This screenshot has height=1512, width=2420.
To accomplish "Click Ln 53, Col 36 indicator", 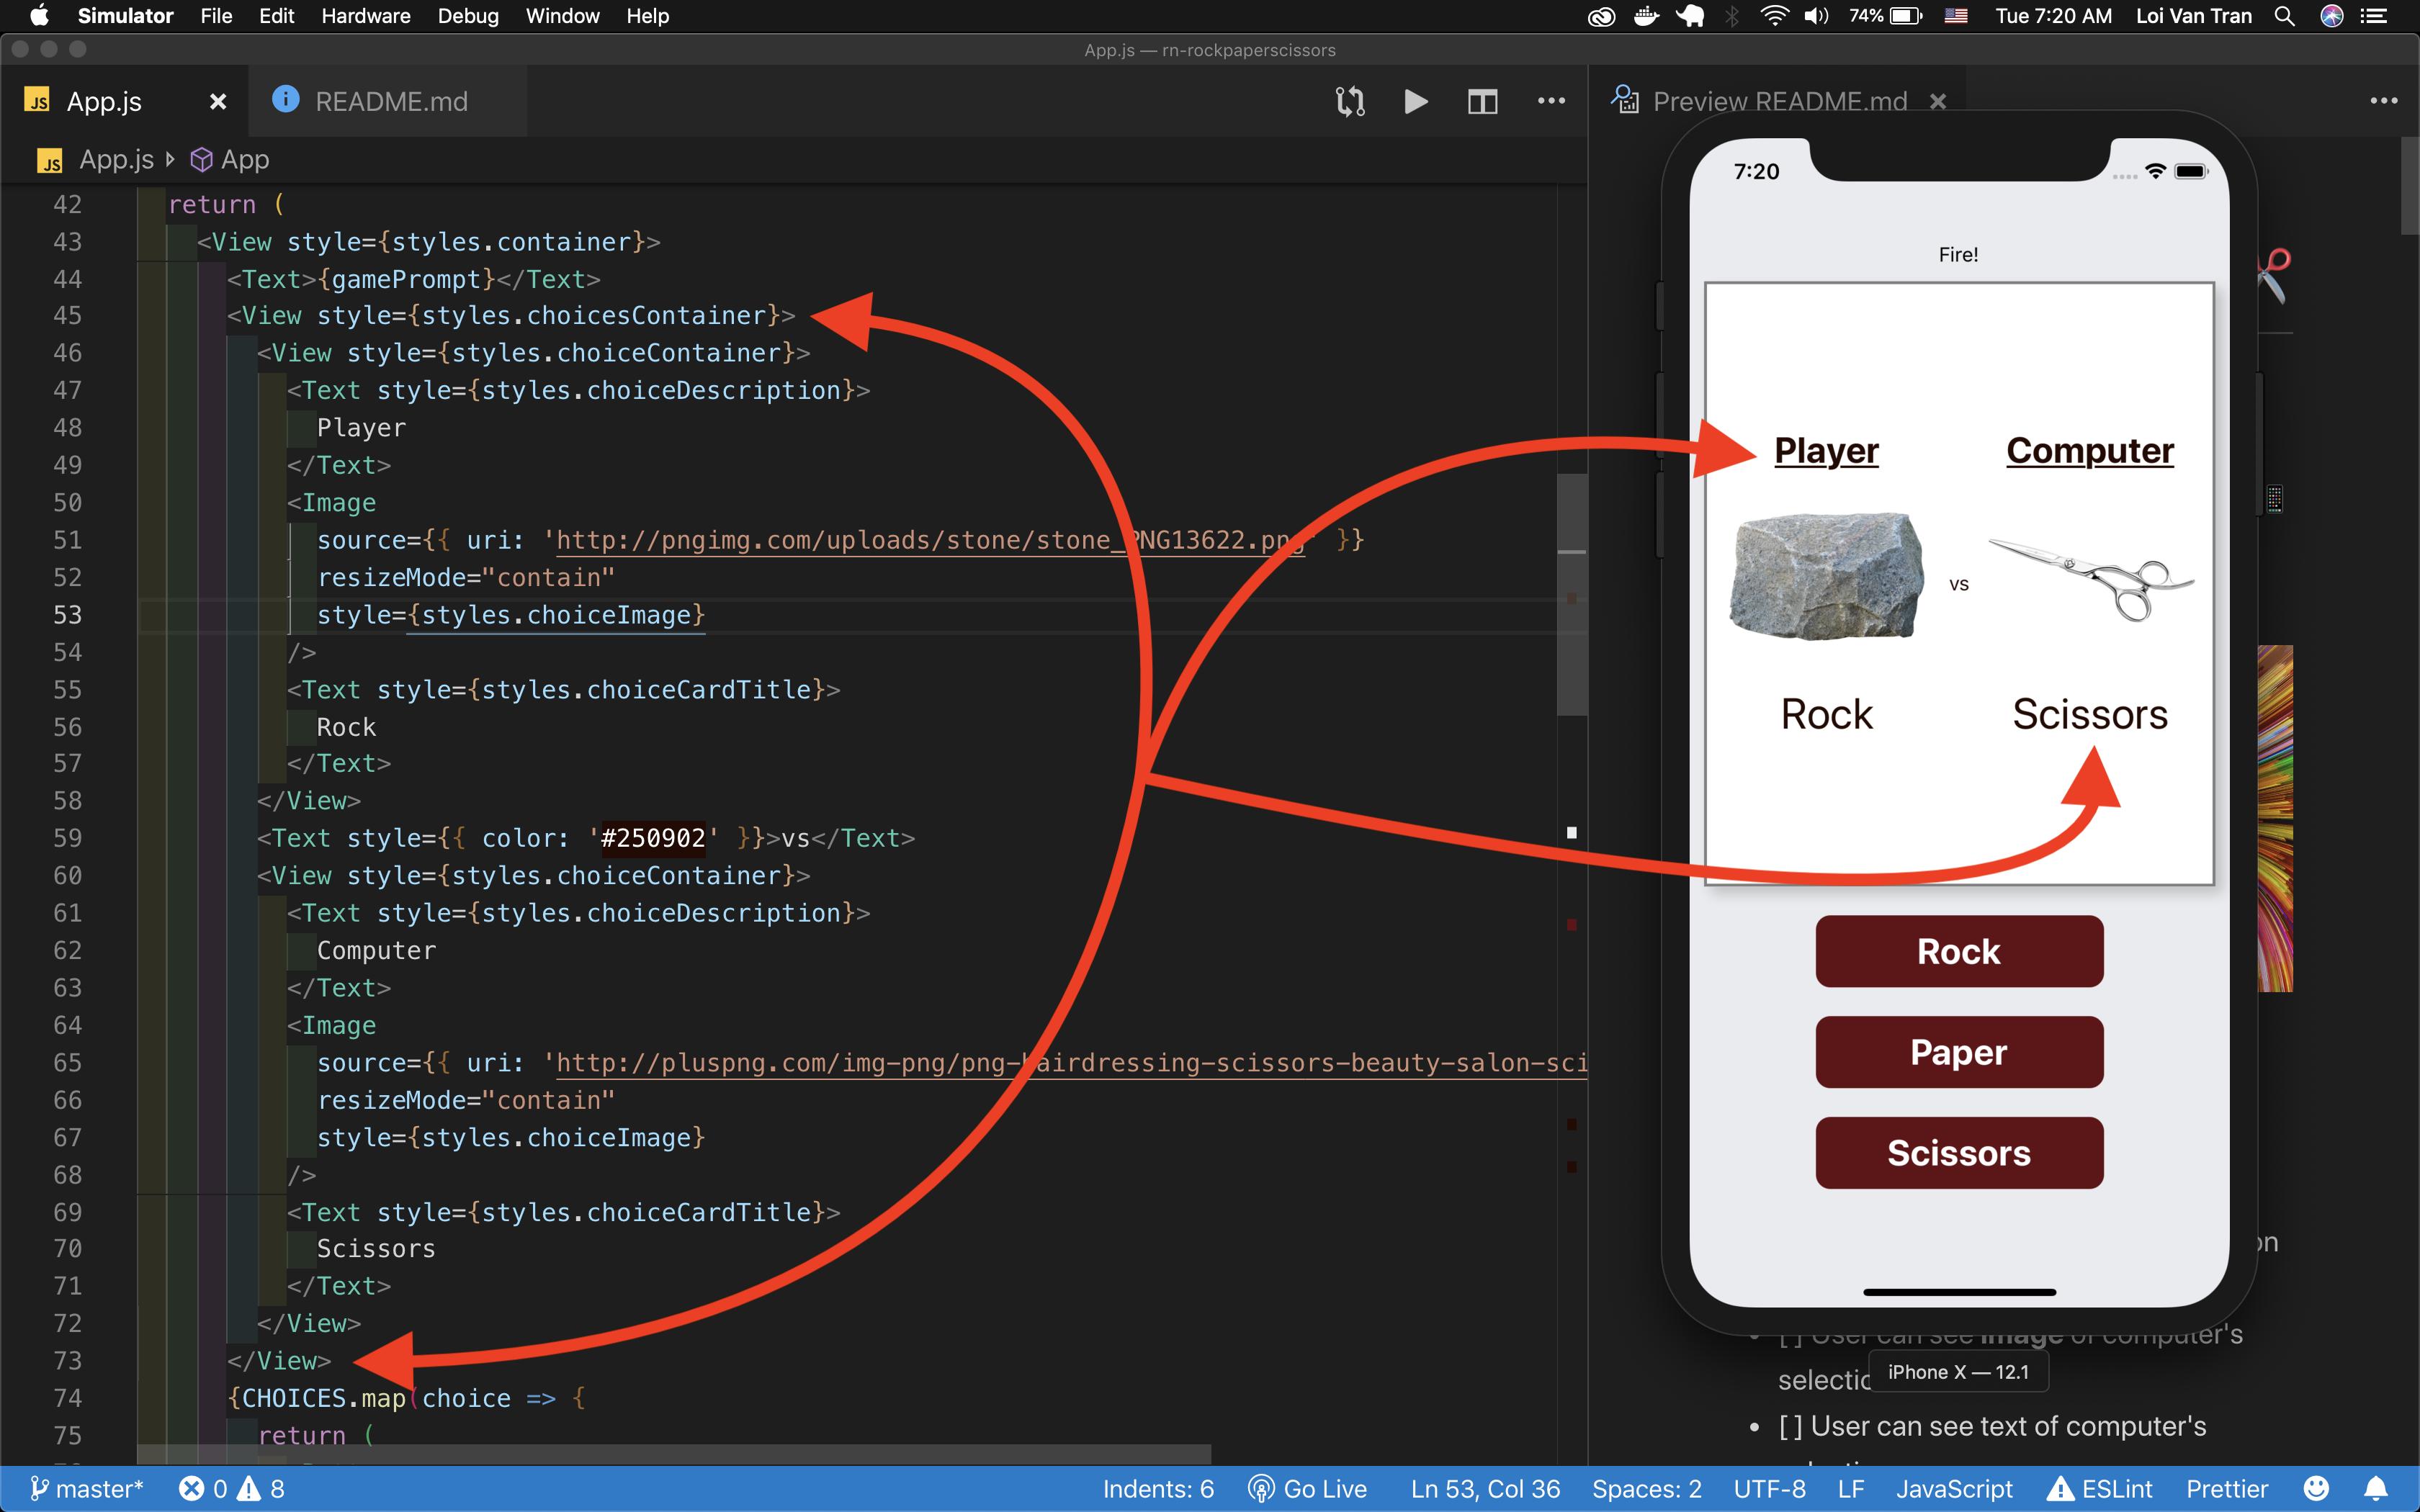I will click(x=1485, y=1489).
